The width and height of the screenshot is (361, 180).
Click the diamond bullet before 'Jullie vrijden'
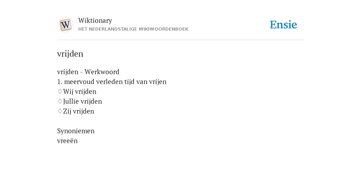point(60,101)
